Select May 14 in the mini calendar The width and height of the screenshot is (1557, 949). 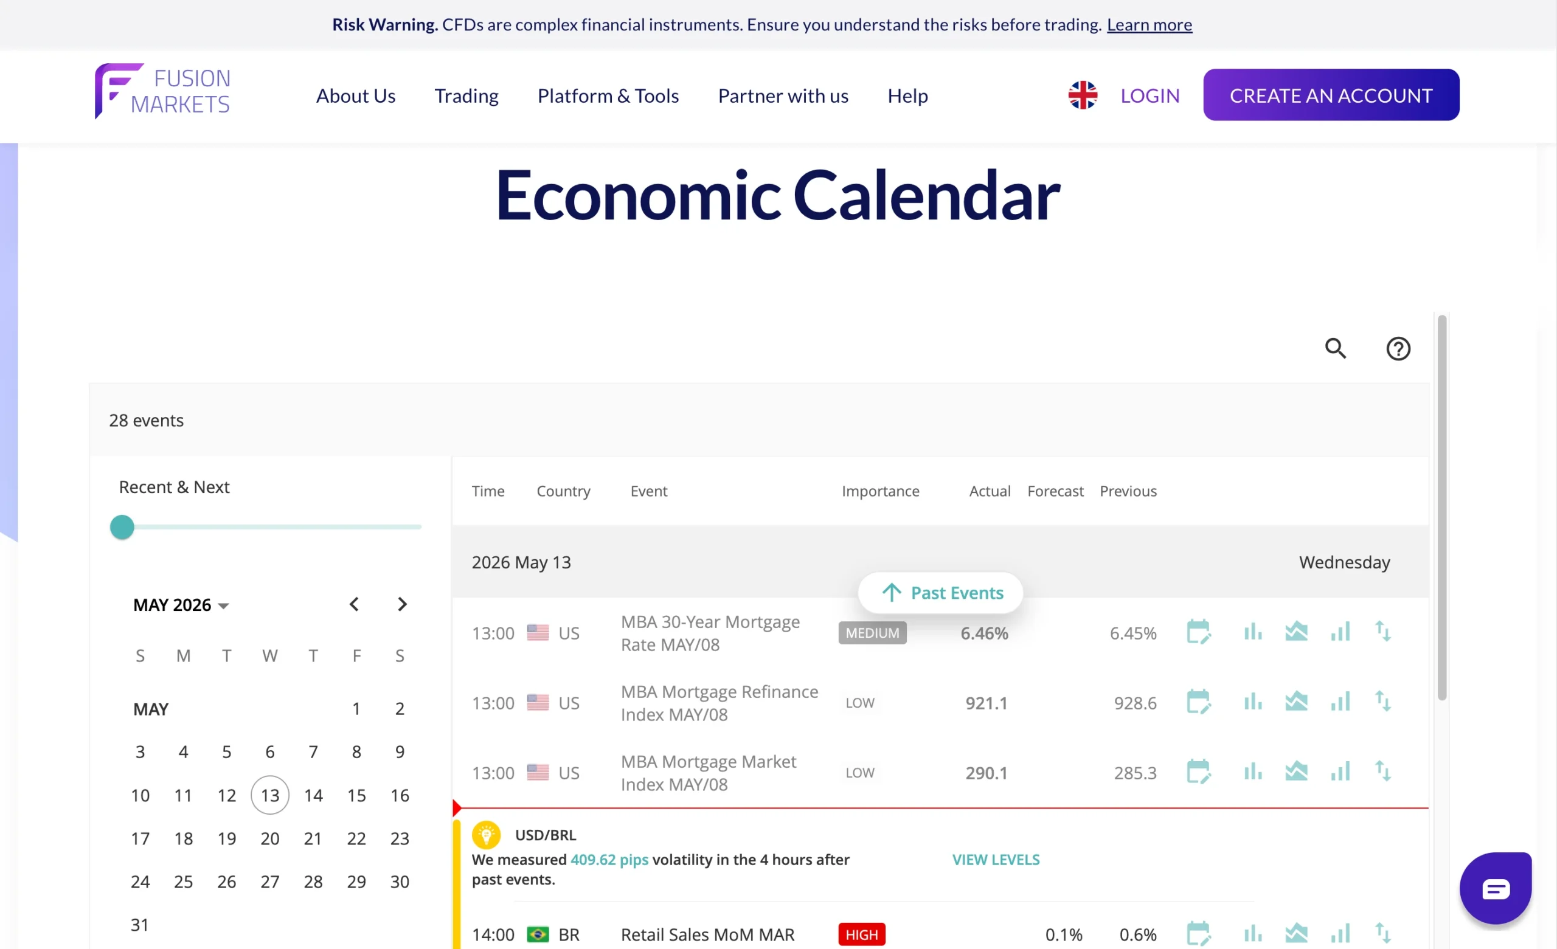313,795
